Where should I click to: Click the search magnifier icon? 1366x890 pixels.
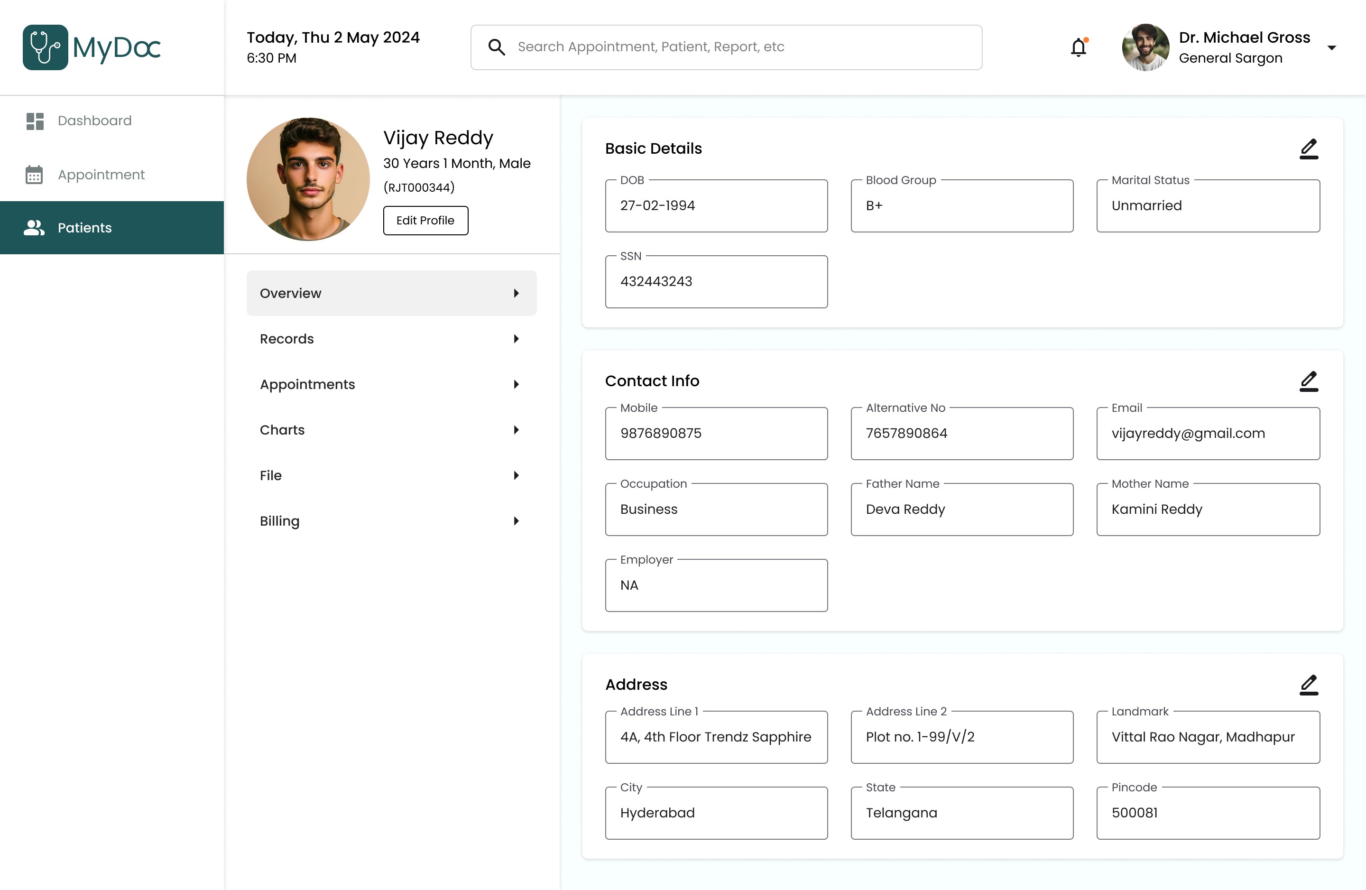(497, 47)
